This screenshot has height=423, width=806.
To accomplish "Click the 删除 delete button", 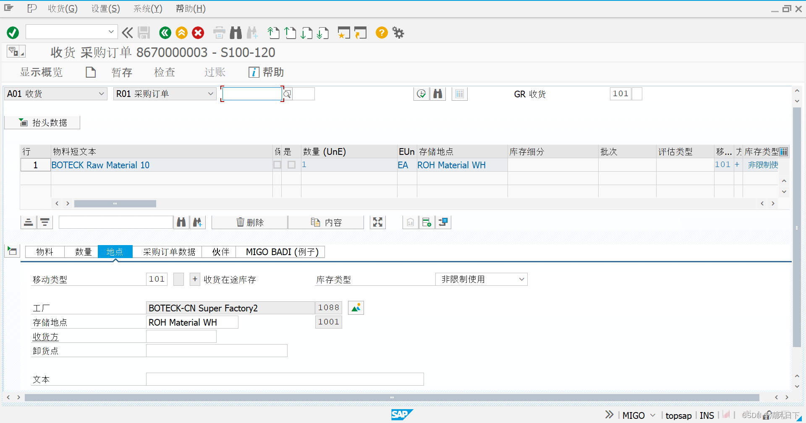I will 250,222.
